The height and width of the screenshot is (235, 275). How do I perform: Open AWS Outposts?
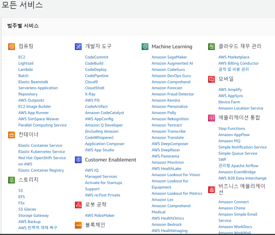[x=31, y=100]
